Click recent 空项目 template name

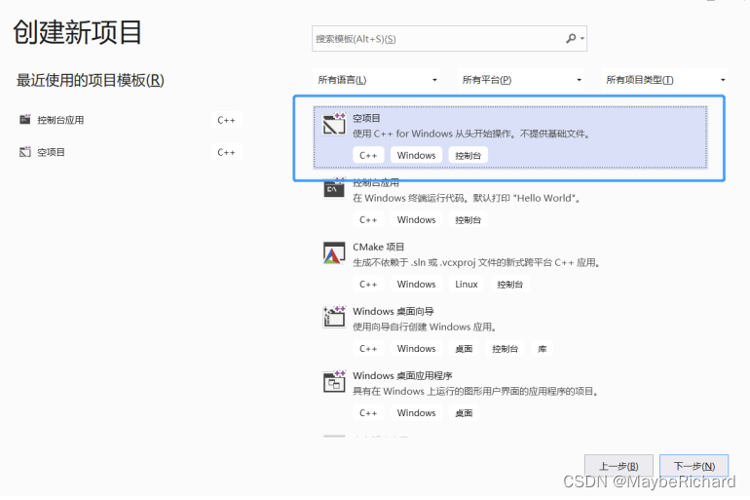coord(52,152)
